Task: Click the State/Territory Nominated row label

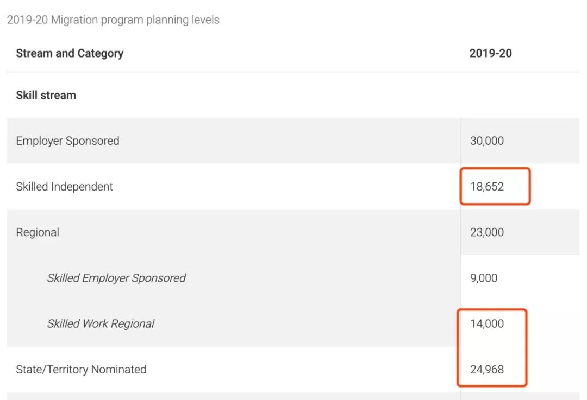Action: (81, 369)
